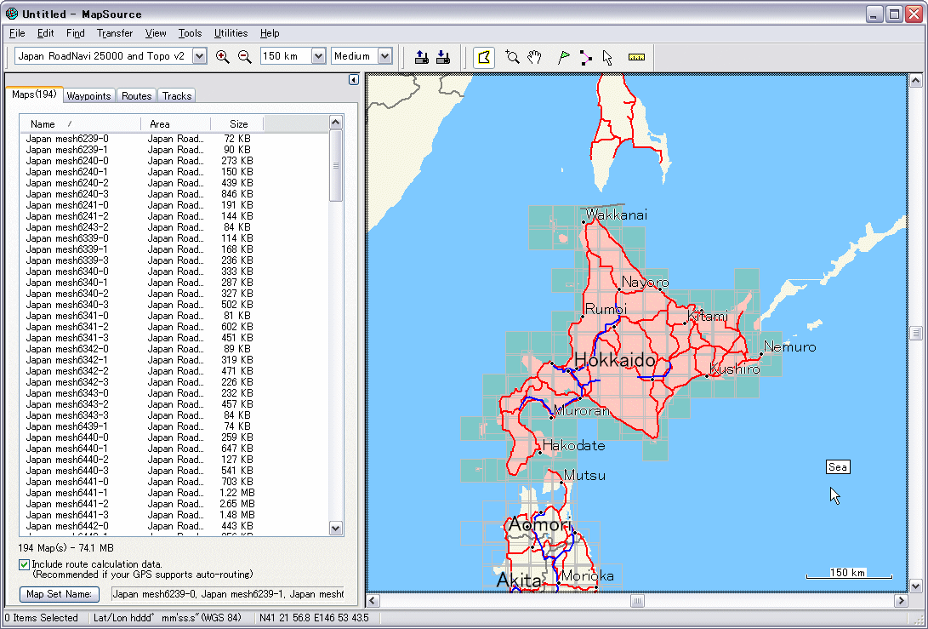Open the Help menu
Viewport: 928px width, 629px height.
(270, 33)
